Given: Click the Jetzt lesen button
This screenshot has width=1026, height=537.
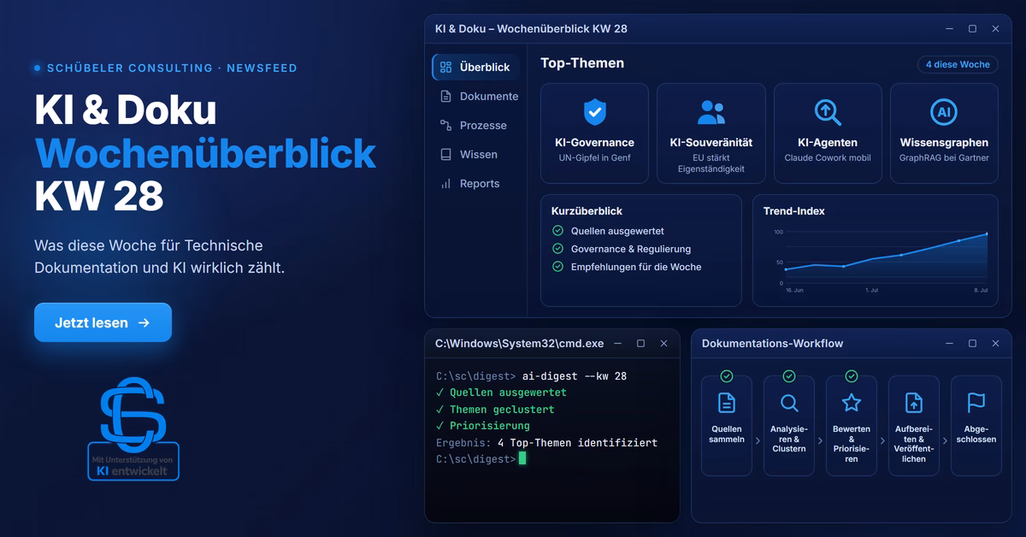Looking at the screenshot, I should tap(103, 322).
